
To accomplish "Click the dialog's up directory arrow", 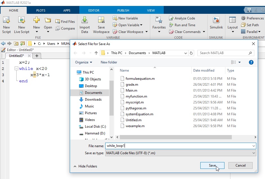I will 96,53.
